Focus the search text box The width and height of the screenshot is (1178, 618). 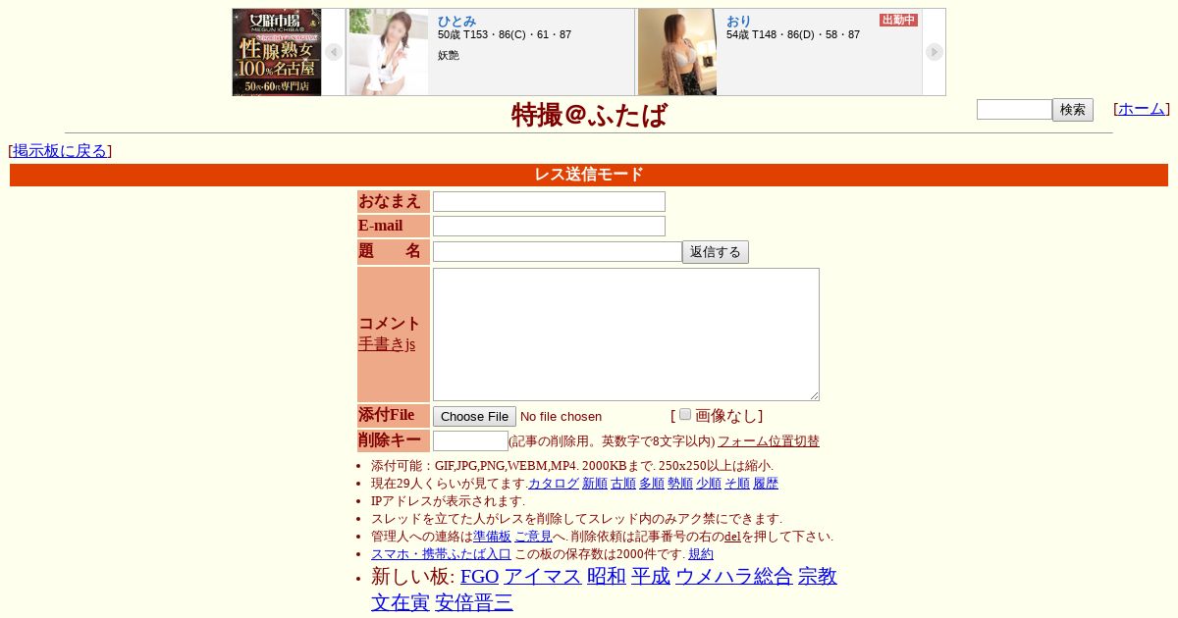click(1014, 110)
